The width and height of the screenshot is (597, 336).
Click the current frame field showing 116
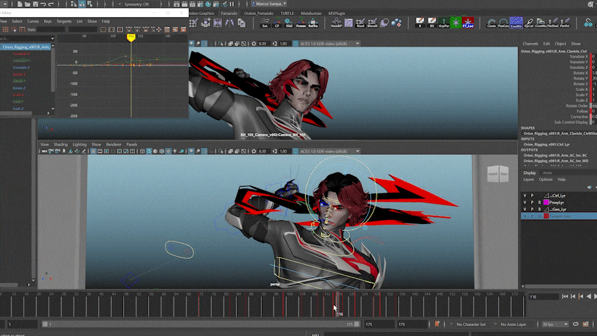point(544,297)
